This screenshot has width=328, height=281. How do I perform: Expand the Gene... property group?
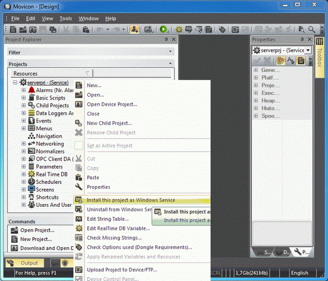(x=256, y=70)
